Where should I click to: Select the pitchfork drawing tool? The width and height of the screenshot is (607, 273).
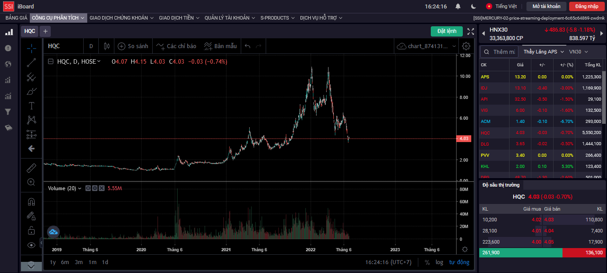31,77
